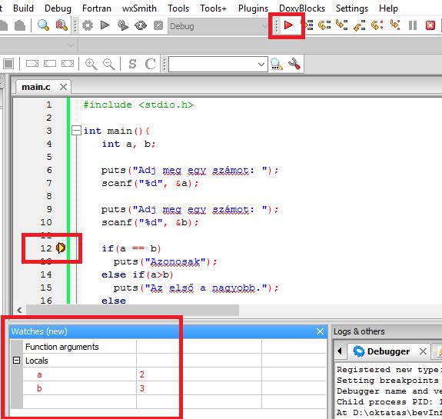Click the zoom in magnifier icon
This screenshot has height=419, width=442.
(91, 64)
